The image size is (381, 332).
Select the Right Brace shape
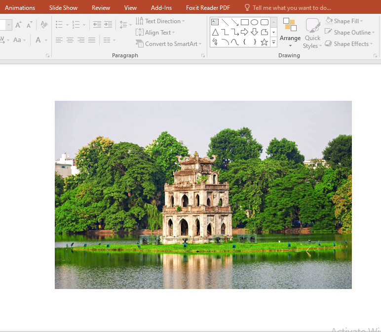[254, 42]
